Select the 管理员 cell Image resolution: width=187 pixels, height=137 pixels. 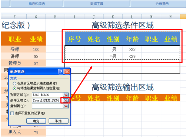pos(15,63)
